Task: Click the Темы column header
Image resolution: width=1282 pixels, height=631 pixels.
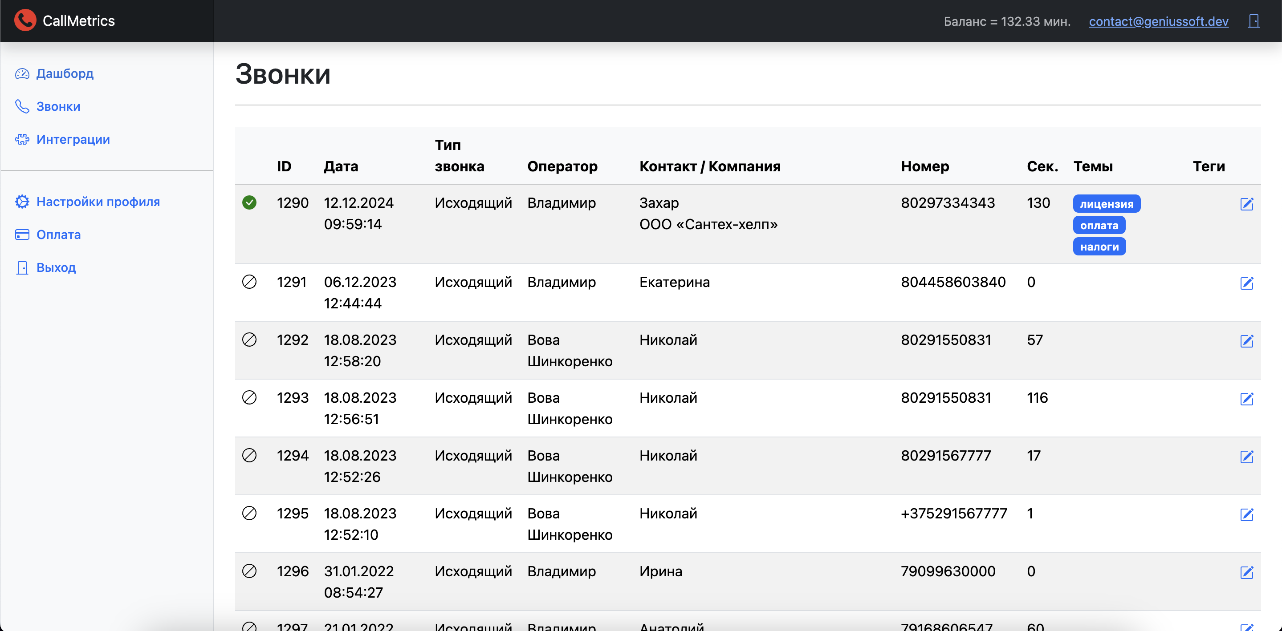Action: pos(1093,166)
